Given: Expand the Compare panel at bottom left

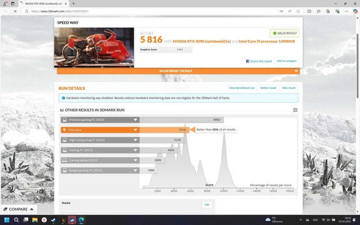Looking at the screenshot, I should pyautogui.click(x=19, y=209).
